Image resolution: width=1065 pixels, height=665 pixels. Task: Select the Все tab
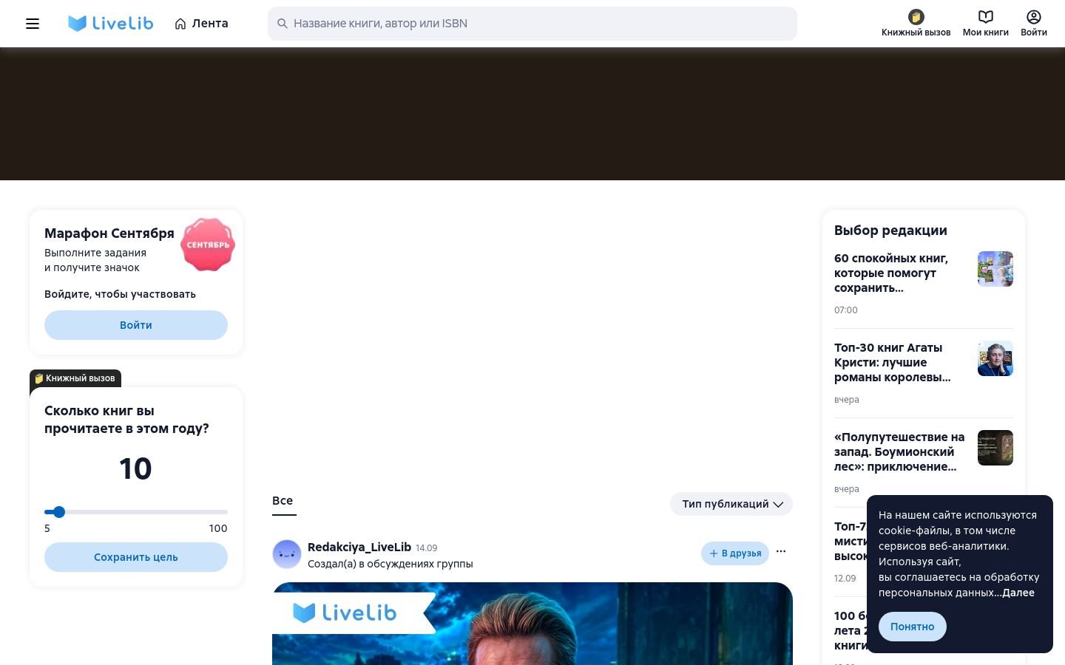tap(283, 501)
